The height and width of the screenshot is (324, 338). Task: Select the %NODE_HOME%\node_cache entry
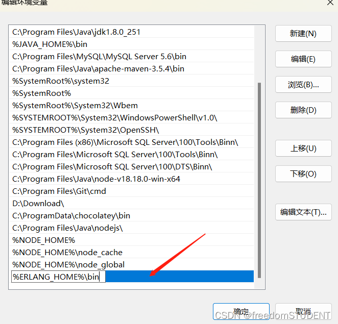click(x=67, y=253)
